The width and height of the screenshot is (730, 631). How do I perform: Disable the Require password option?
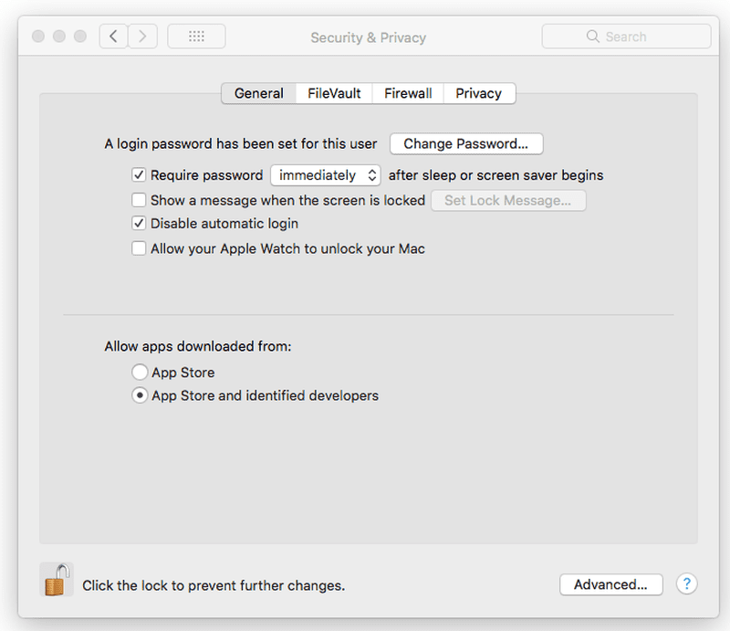coord(139,174)
